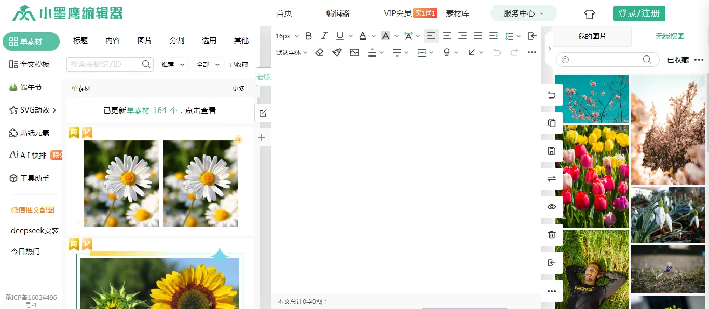Viewport: 709px width, 309px height.
Task: Open 素材库 in top navigation
Action: [x=458, y=13]
